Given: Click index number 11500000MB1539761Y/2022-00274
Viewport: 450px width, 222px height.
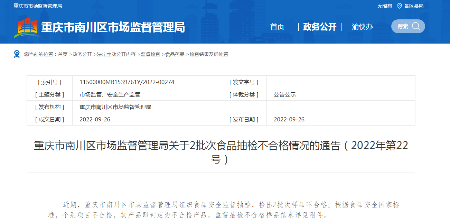Looking at the screenshot, I should pyautogui.click(x=127, y=82).
